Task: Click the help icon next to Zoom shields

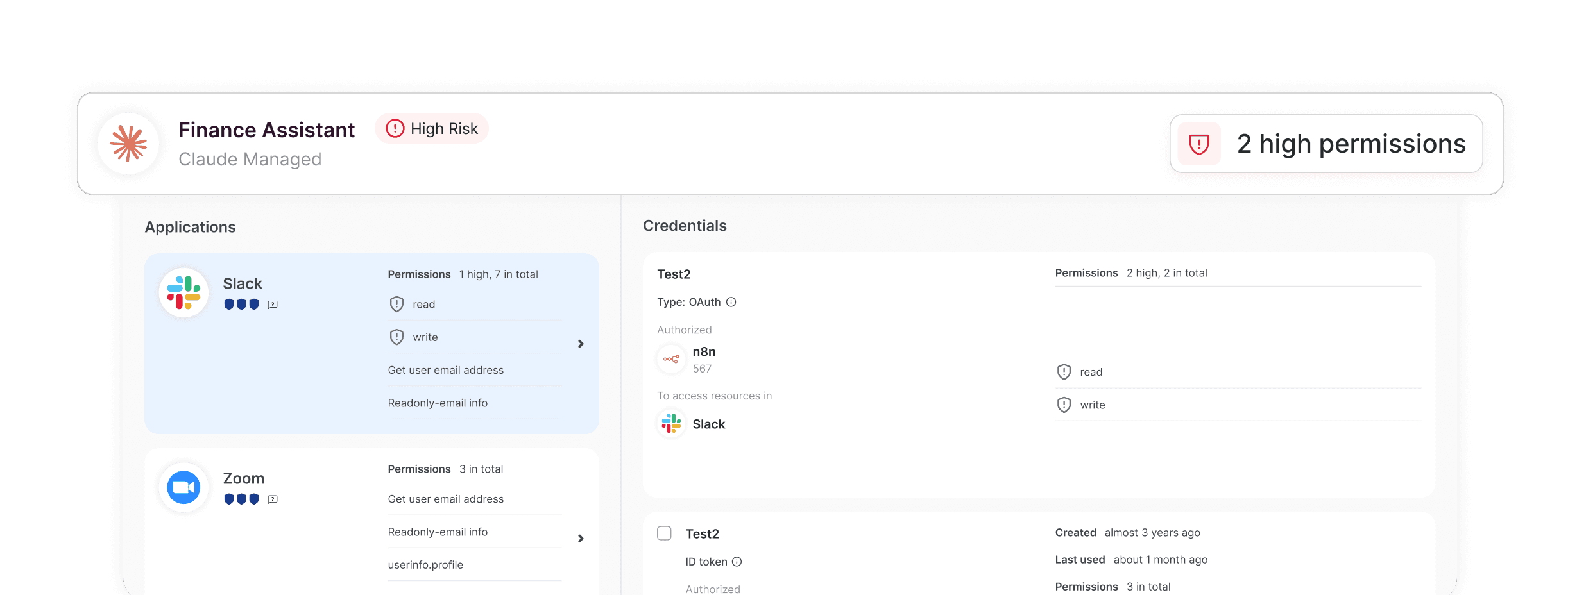Action: [273, 499]
